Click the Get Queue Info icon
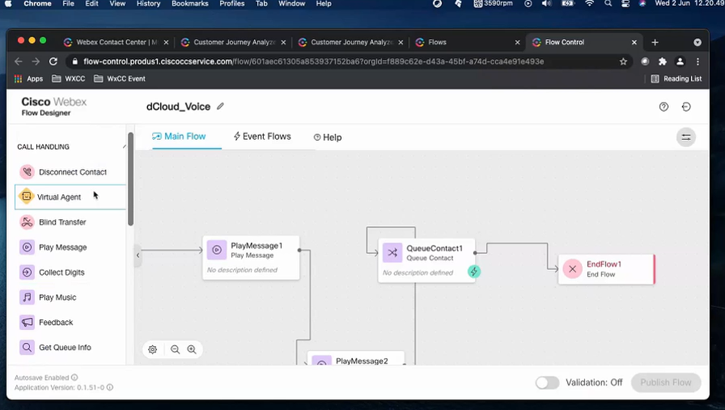 coord(27,348)
